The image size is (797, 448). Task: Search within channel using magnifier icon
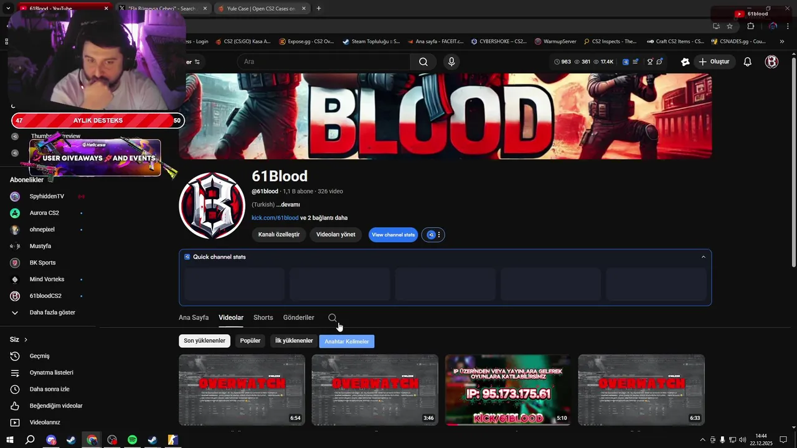tap(332, 318)
